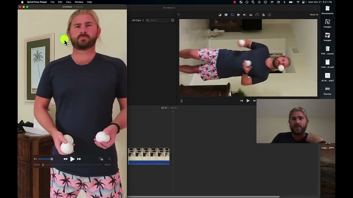
Task: Open the Window menu
Action: (x=79, y=2)
